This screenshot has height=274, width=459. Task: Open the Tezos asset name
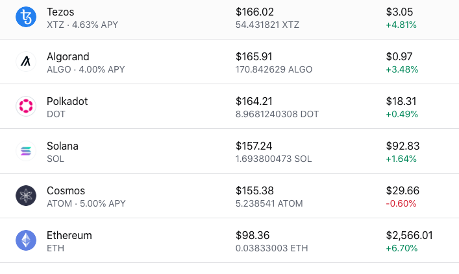point(60,12)
